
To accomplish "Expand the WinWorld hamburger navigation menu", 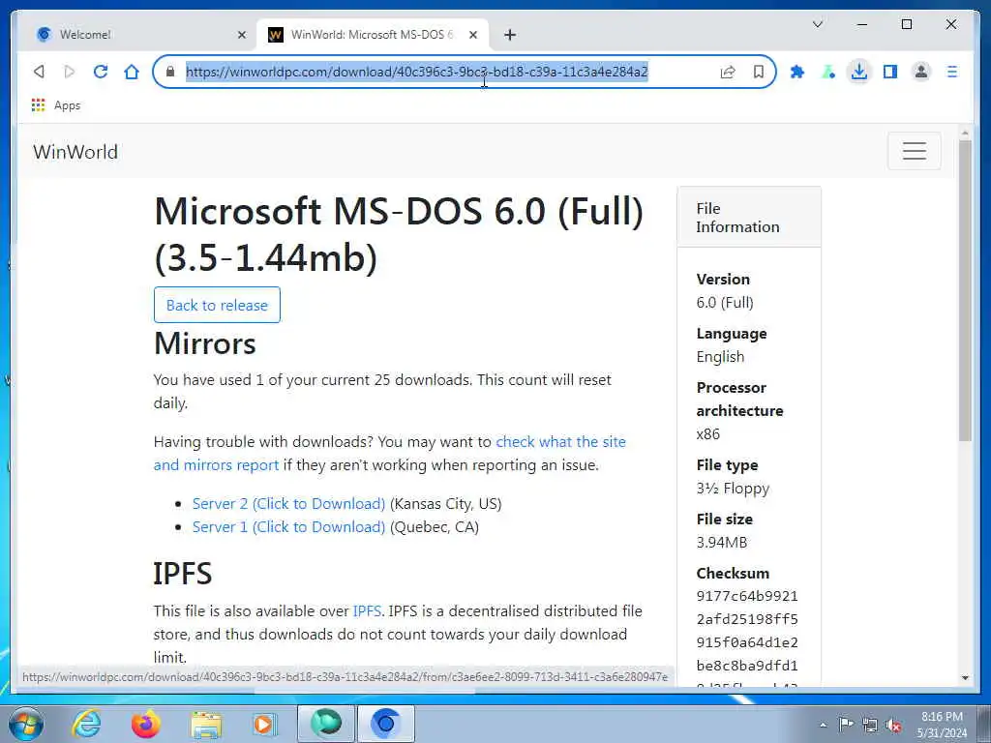I will point(914,151).
